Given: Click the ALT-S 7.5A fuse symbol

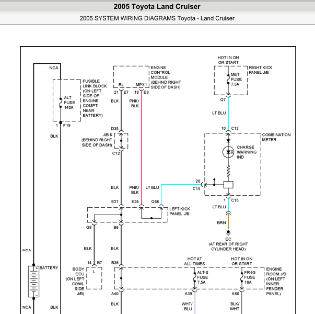Looking at the screenshot, I should tap(194, 277).
